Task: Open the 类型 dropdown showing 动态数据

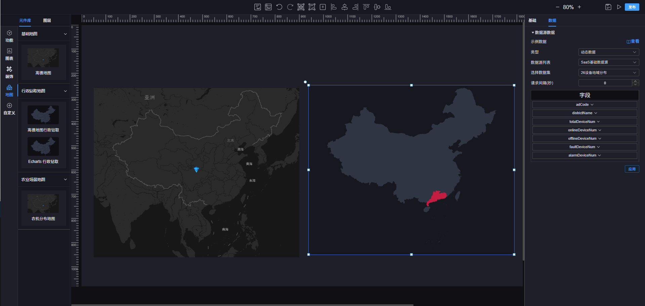Action: (x=608, y=52)
